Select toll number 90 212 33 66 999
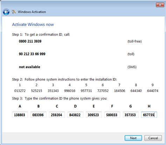166x145 pixels. 32,54
